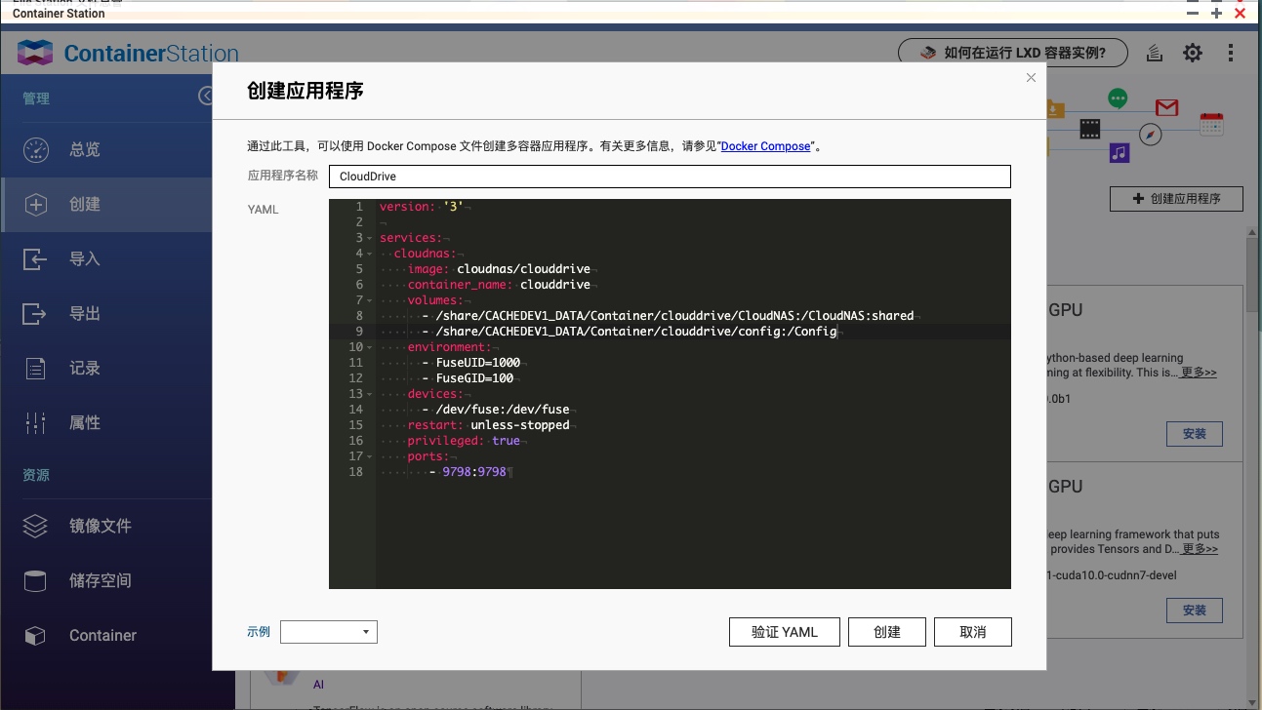Edit the 应用程序名称 field containing CloudDrive

tap(670, 177)
